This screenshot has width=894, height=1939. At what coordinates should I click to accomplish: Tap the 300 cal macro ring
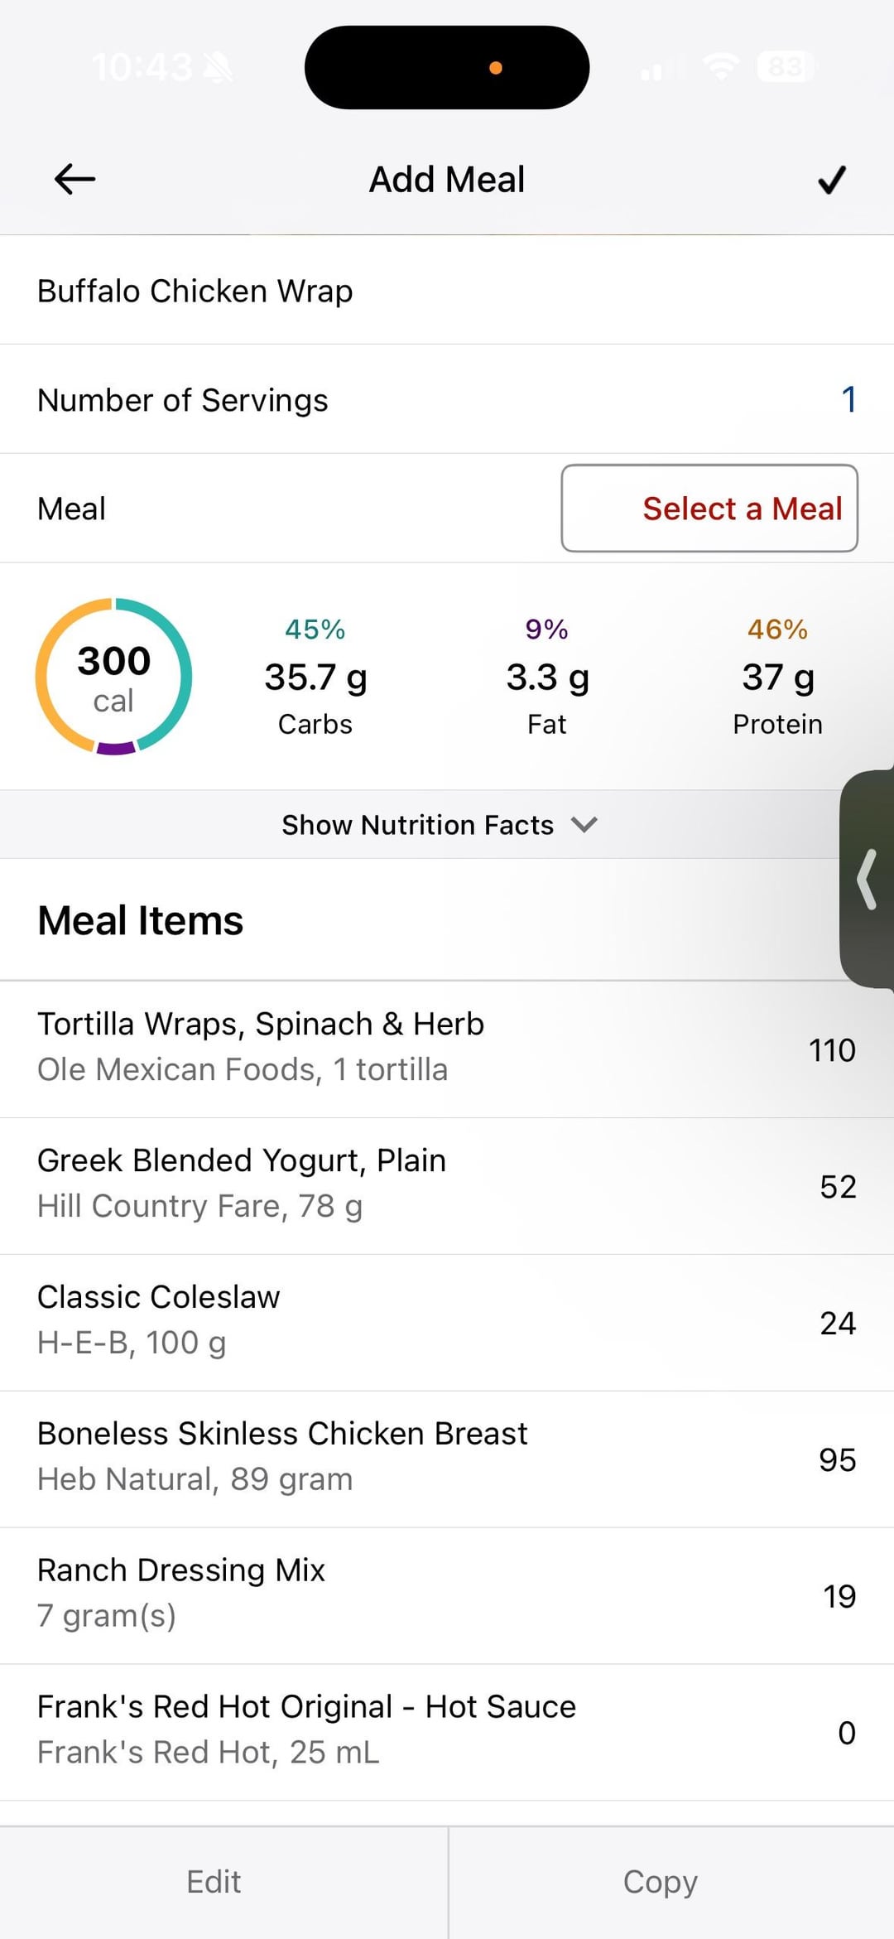(114, 677)
